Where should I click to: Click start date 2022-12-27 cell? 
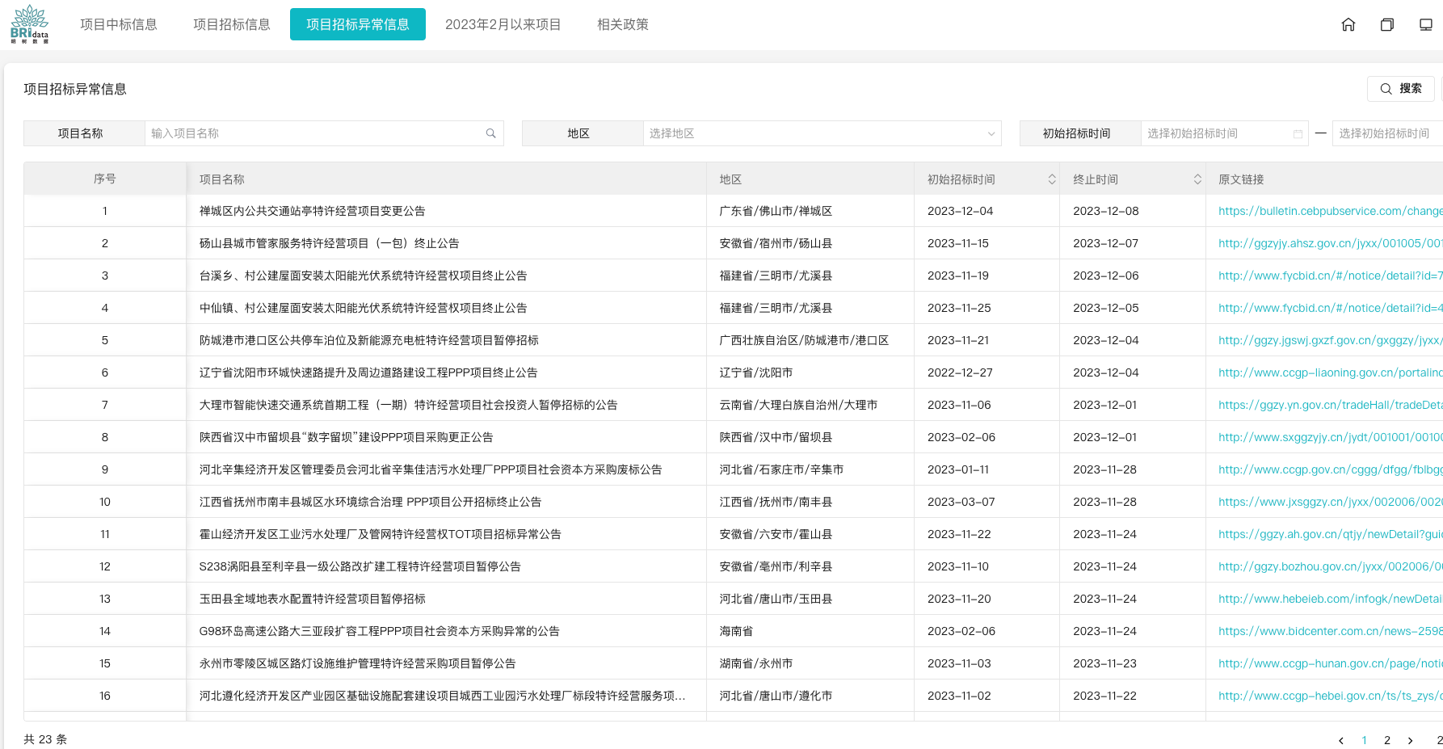pos(960,372)
